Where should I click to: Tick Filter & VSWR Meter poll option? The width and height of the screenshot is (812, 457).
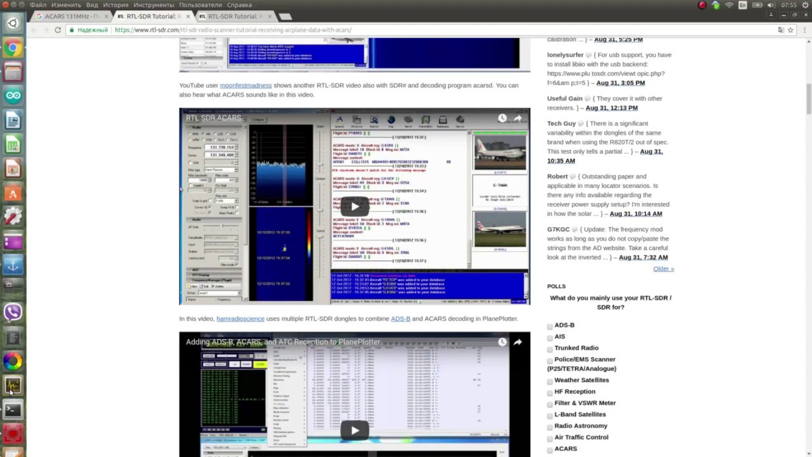click(550, 404)
